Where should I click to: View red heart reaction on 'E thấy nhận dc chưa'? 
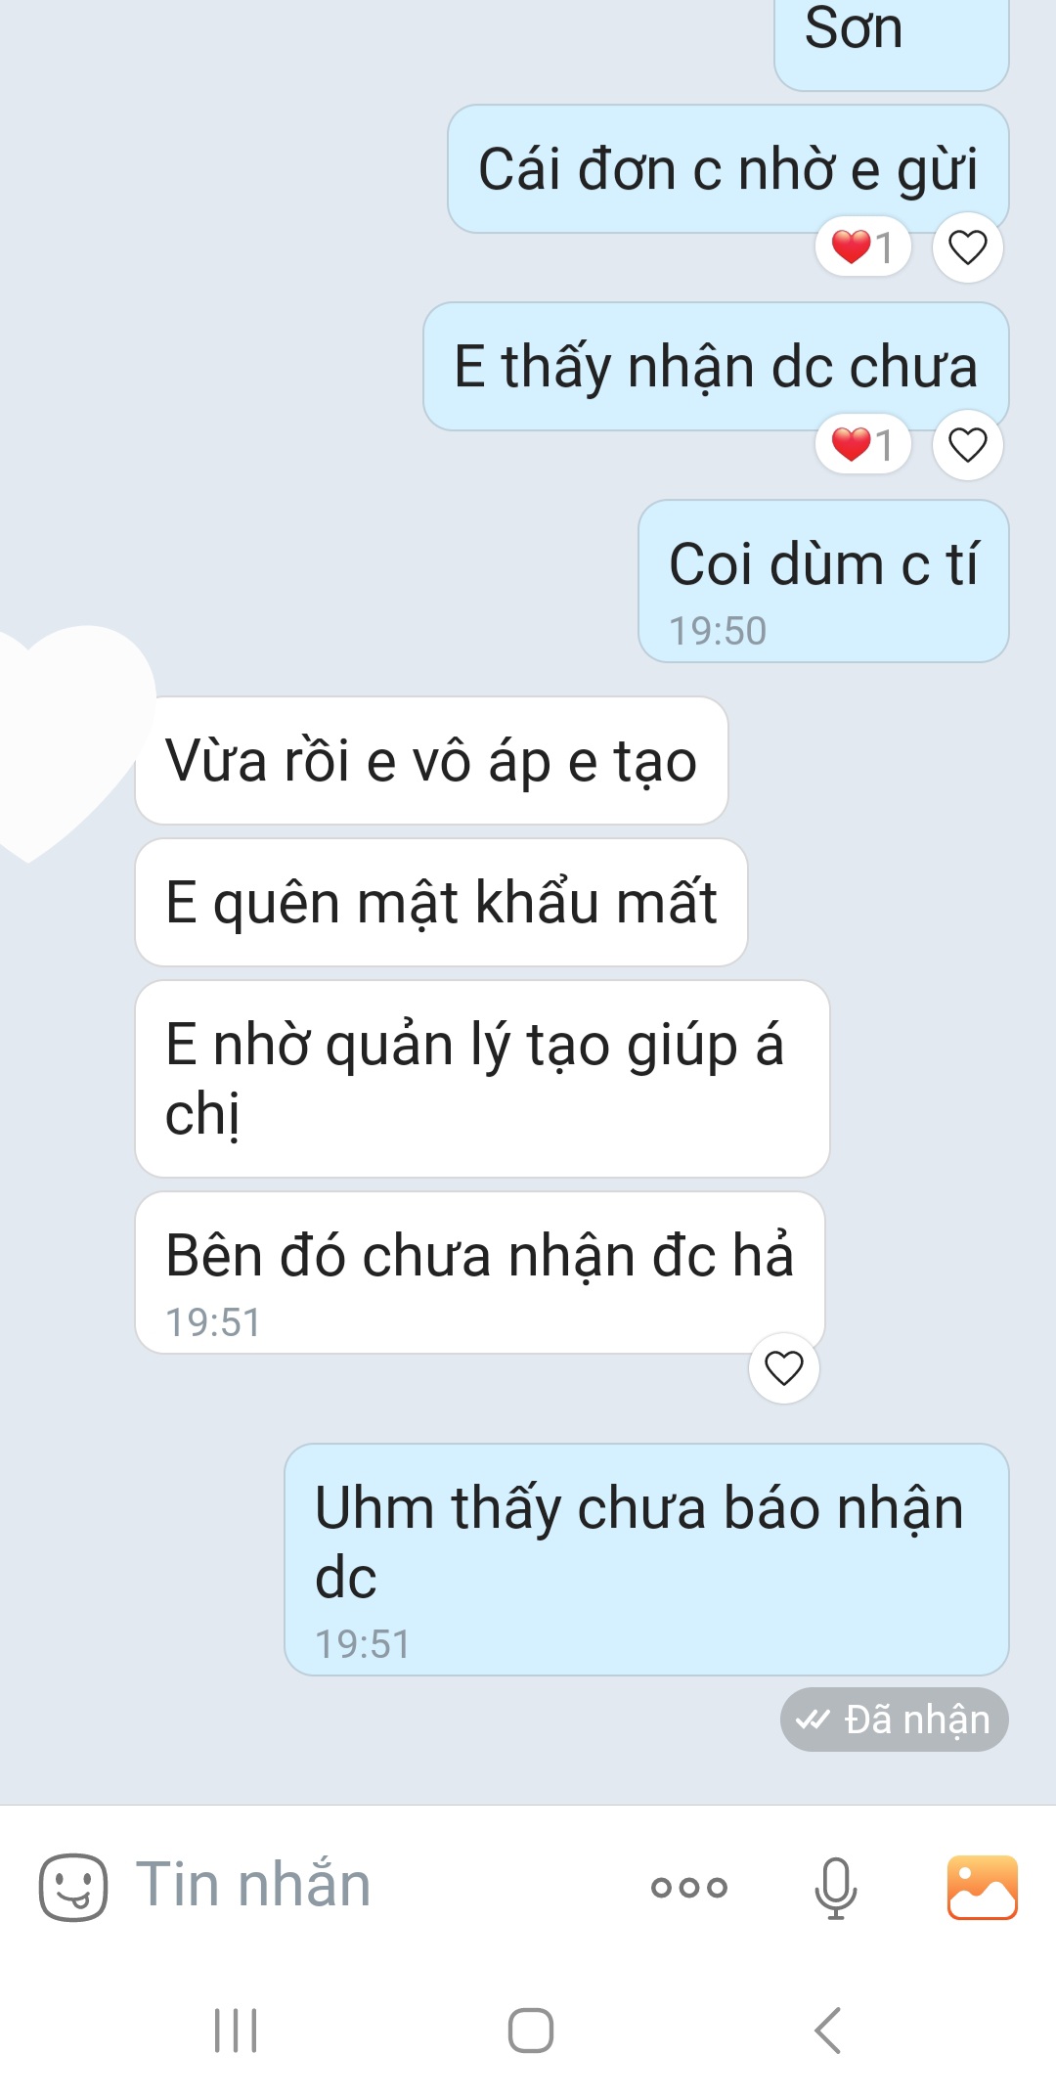[862, 444]
